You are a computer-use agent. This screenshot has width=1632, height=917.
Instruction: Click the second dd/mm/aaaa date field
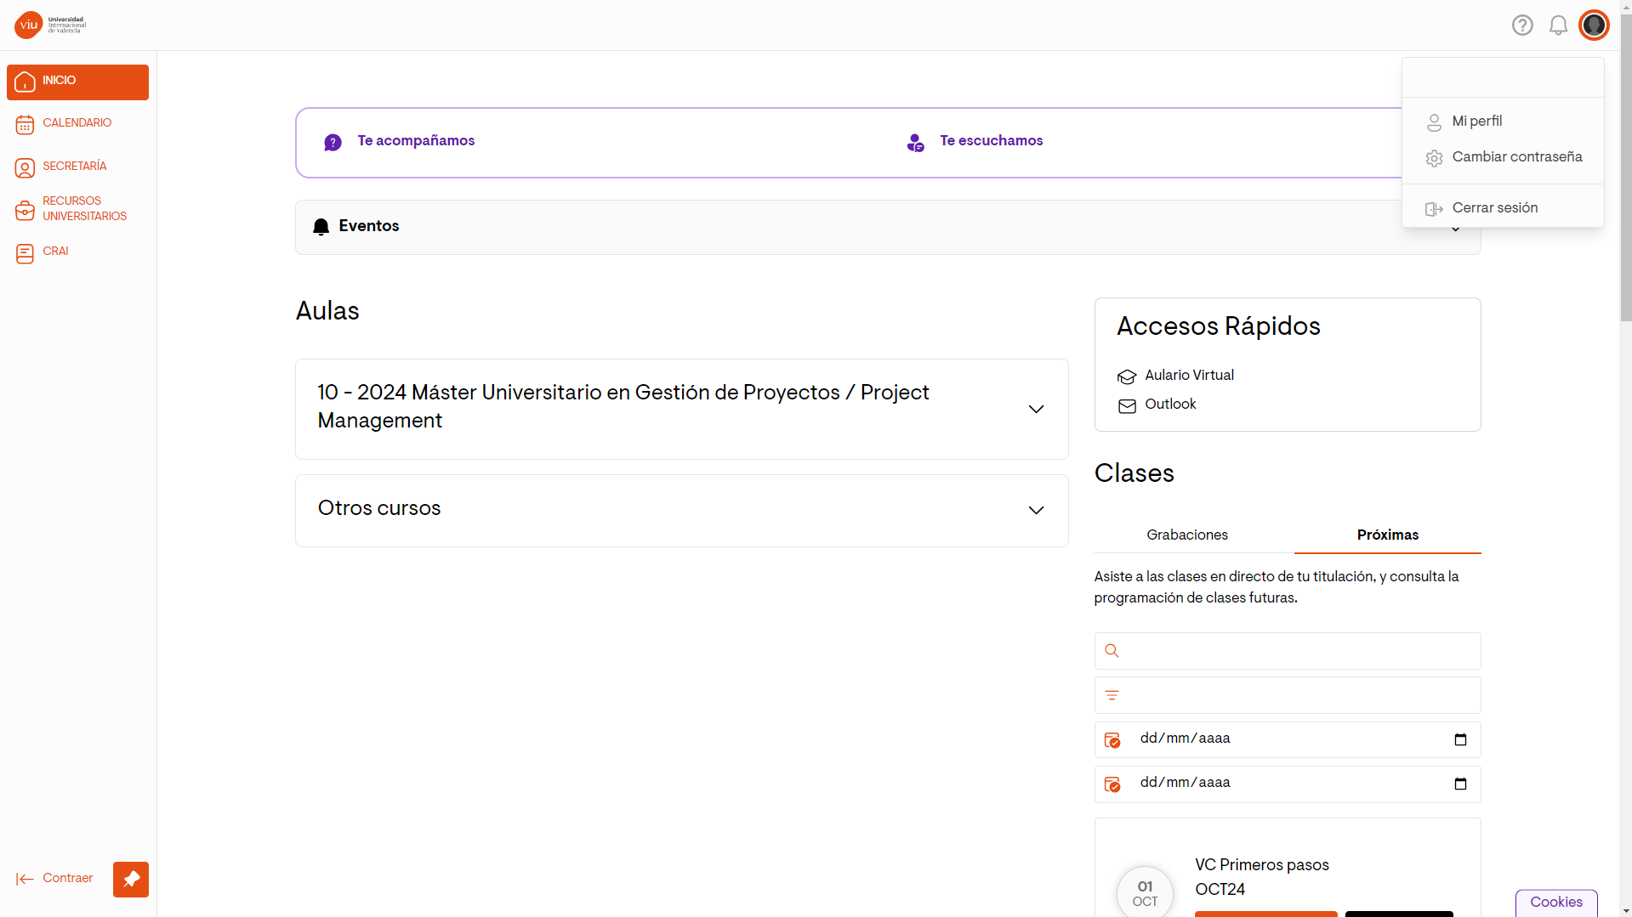click(x=1288, y=784)
